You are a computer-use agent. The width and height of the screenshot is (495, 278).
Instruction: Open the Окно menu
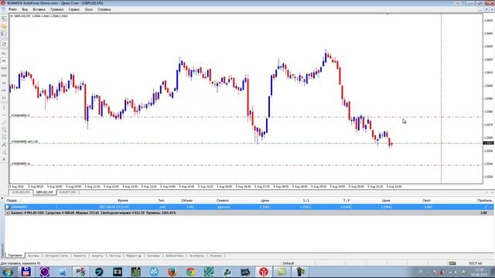click(88, 9)
